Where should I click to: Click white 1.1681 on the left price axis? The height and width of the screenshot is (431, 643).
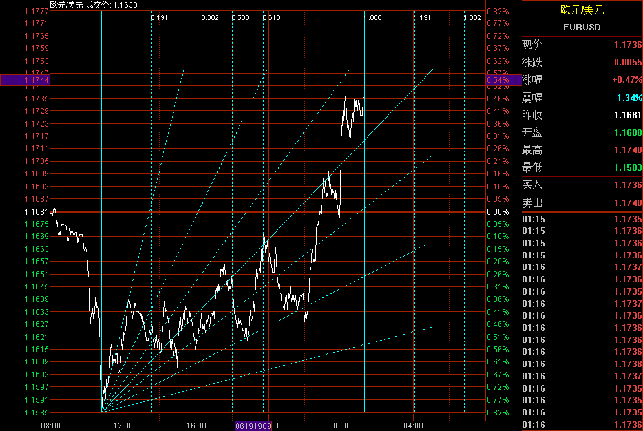click(x=36, y=211)
